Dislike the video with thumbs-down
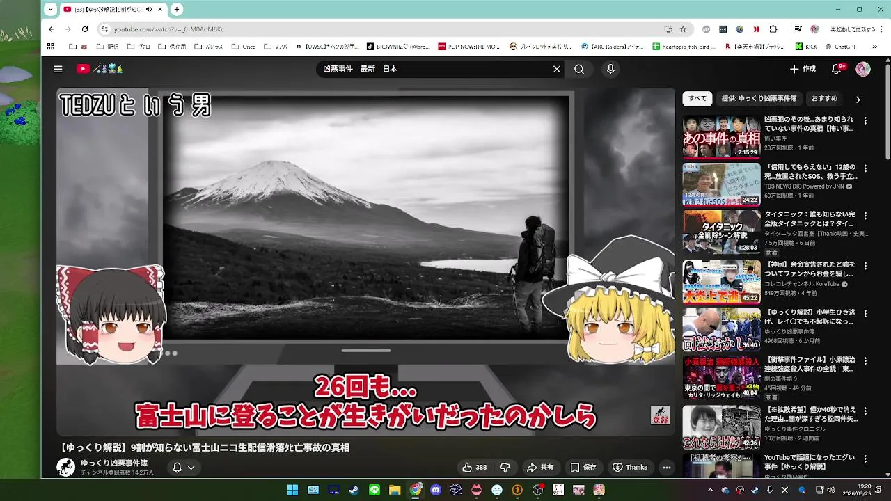Viewport: 891px width, 501px height. pos(505,468)
